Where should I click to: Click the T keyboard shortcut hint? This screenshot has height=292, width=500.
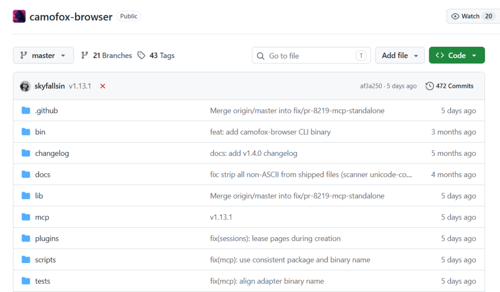361,56
